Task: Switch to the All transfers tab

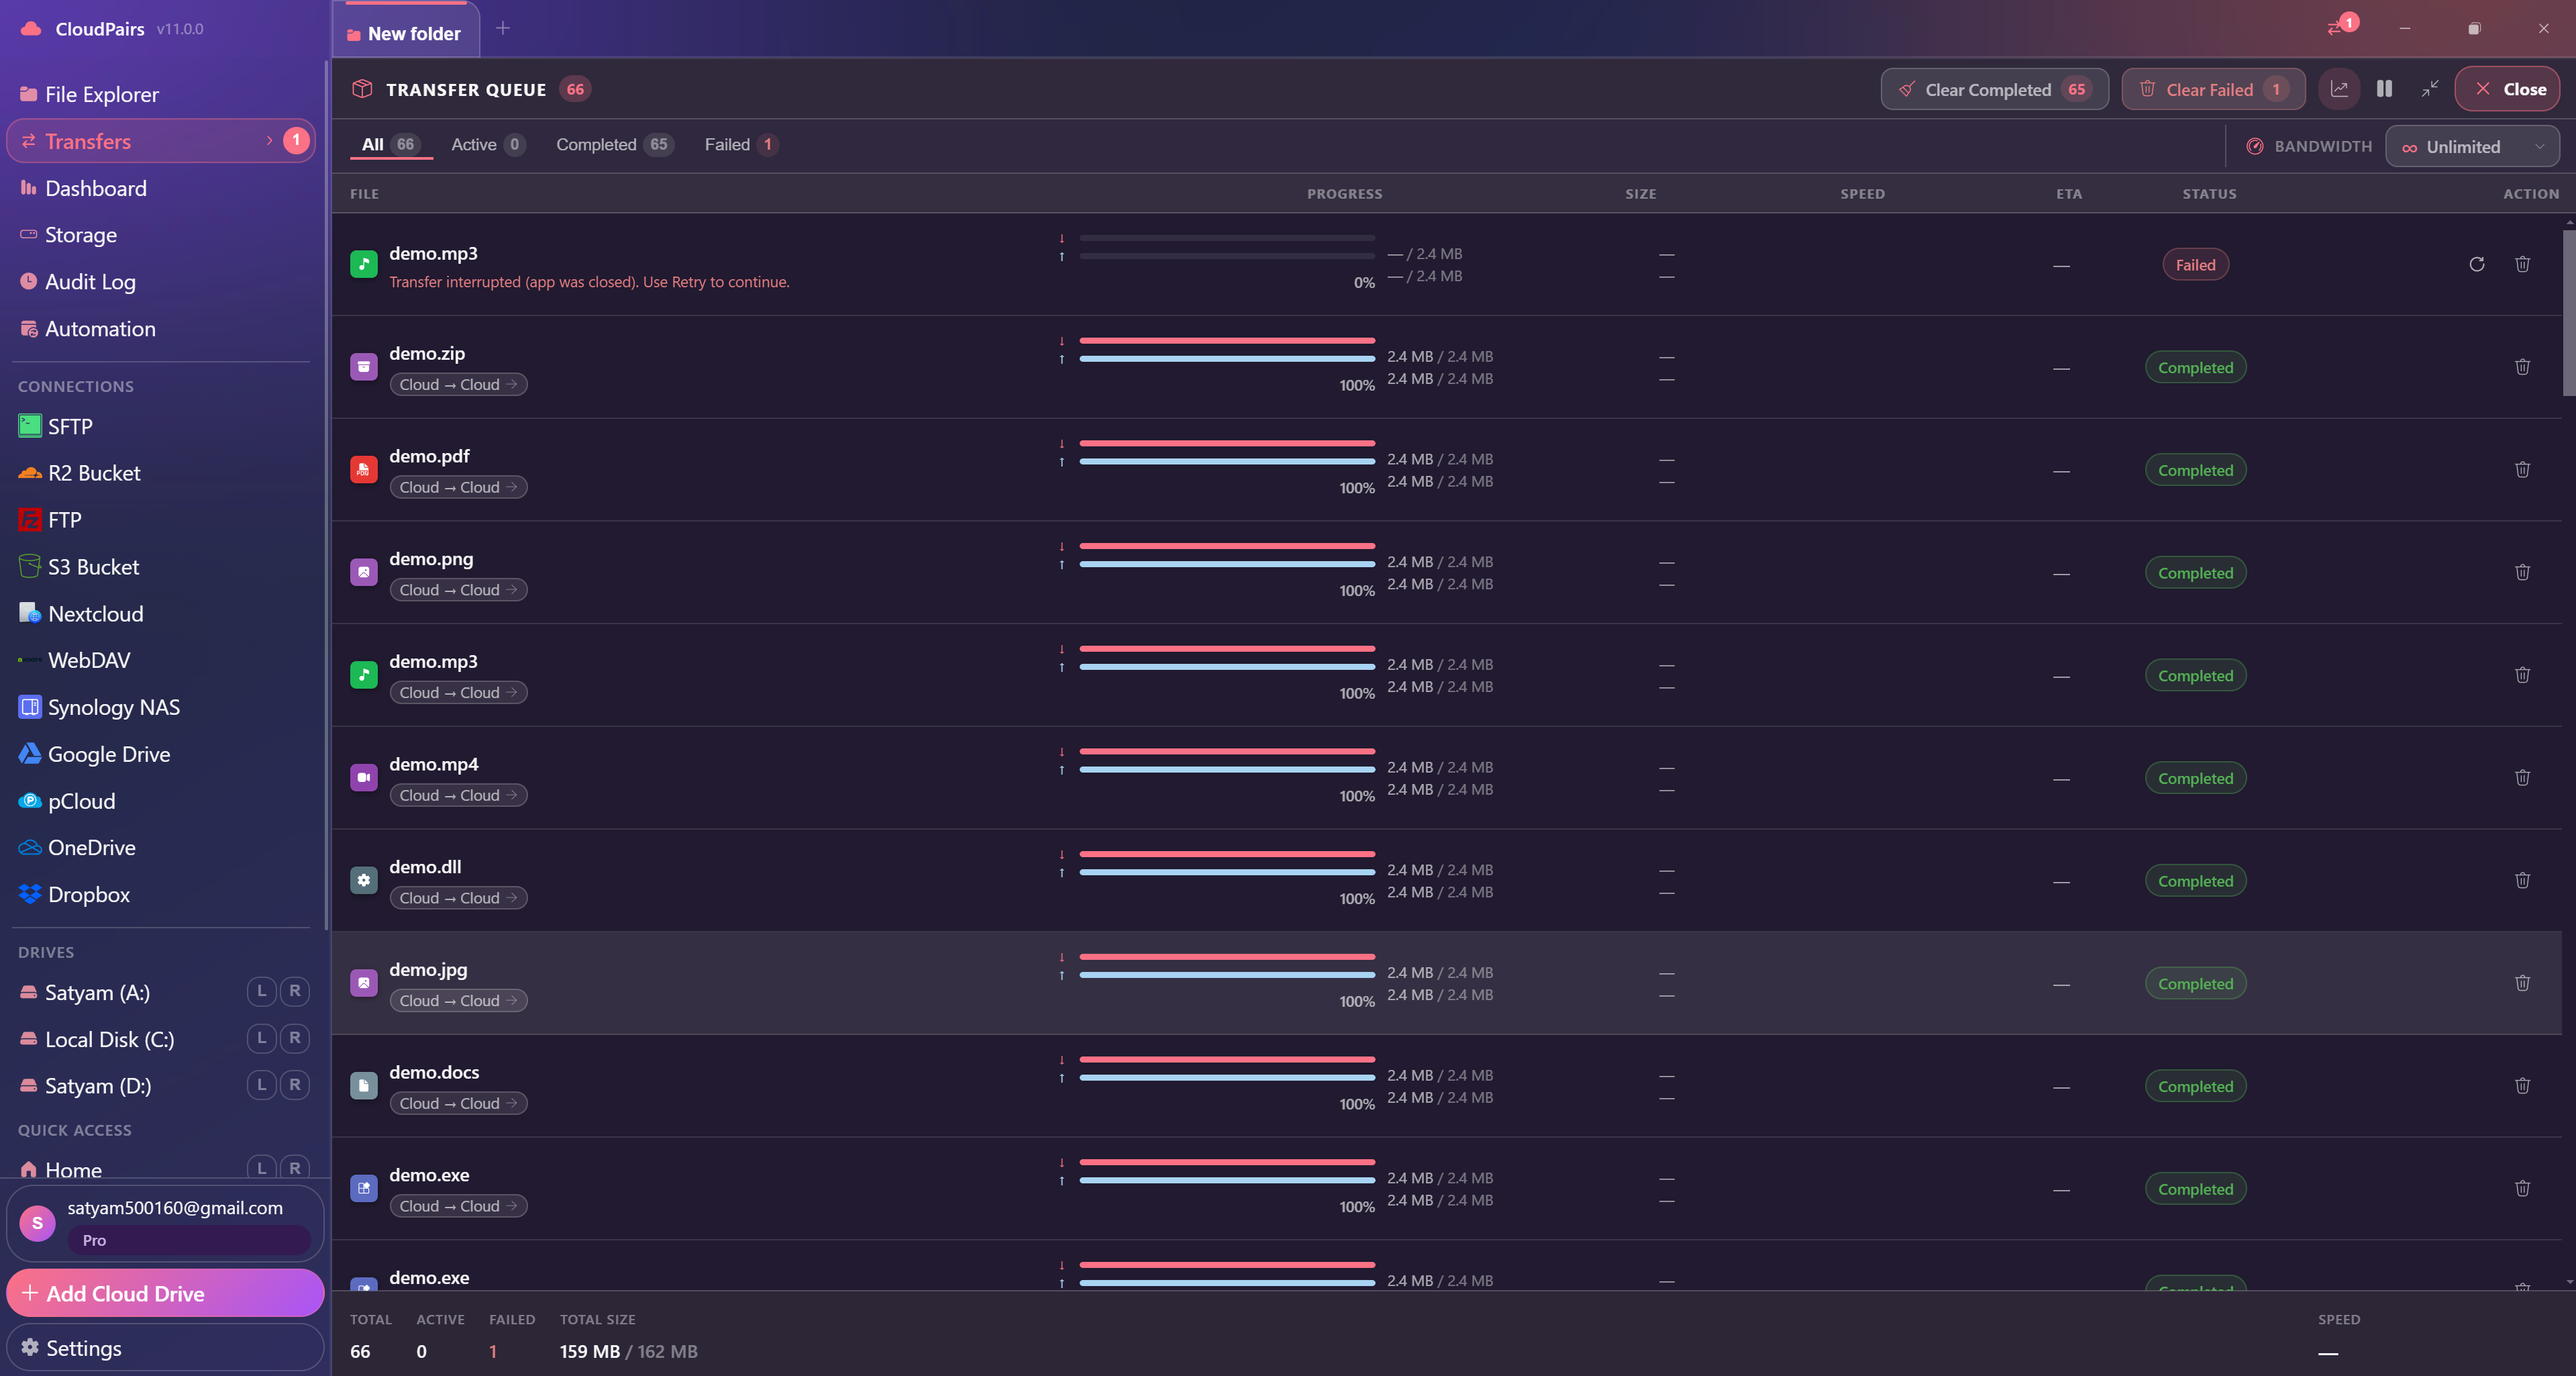Action: (390, 145)
